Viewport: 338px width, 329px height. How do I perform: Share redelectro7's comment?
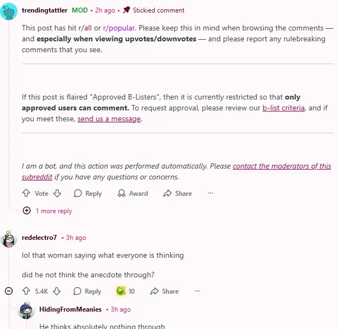point(165,291)
